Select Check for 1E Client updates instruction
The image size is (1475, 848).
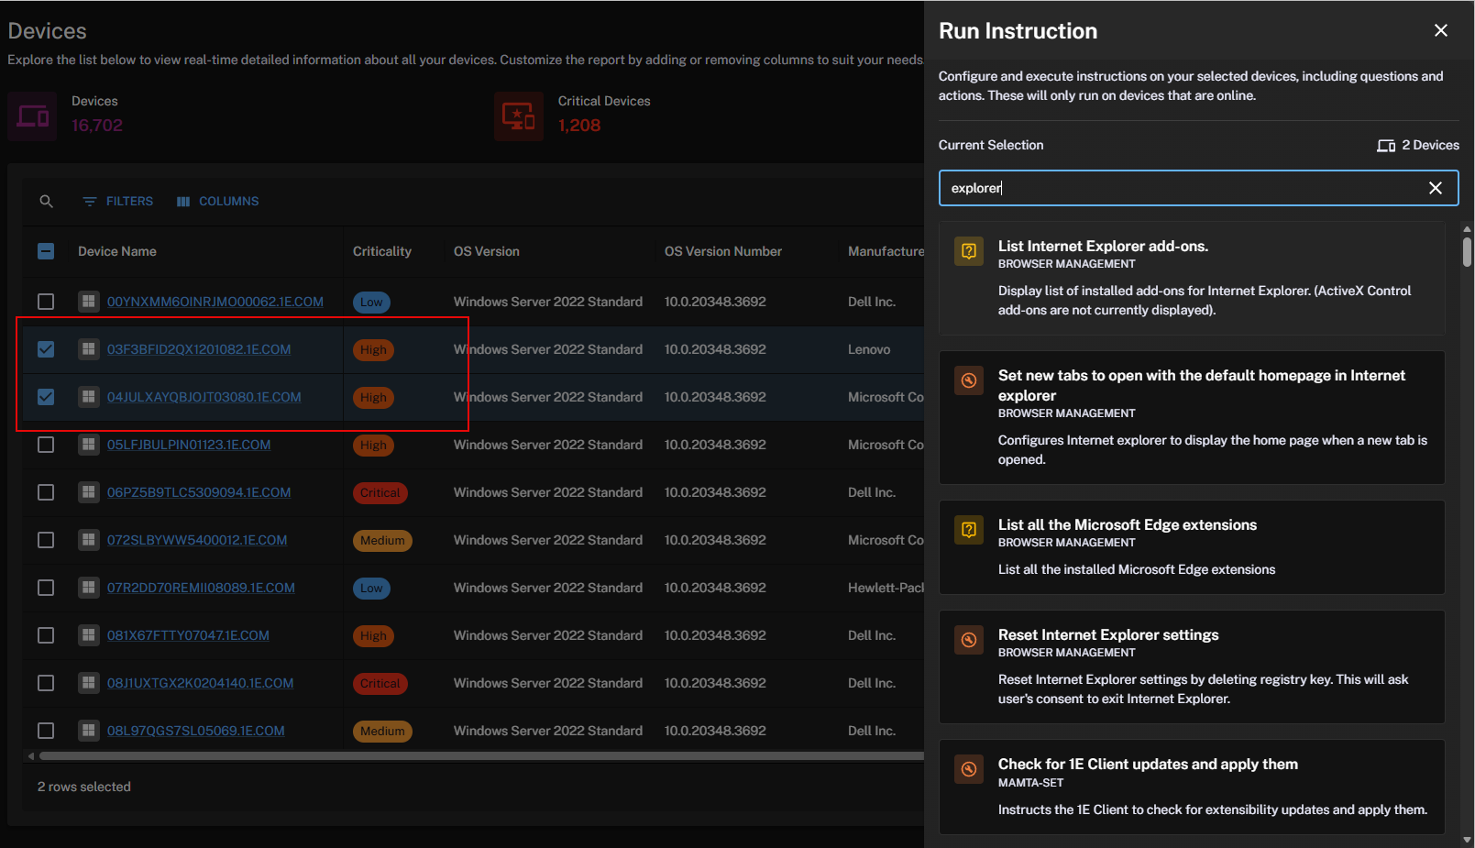click(1147, 765)
